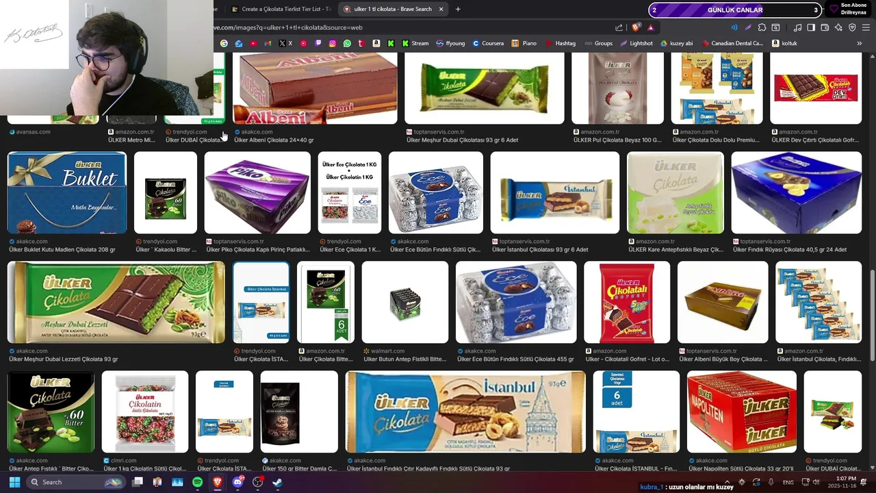This screenshot has width=876, height=493.
Task: Click the address bar URL field
Action: (411, 27)
